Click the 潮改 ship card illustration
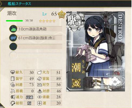This screenshot has width=132, height=108. coord(96,51)
